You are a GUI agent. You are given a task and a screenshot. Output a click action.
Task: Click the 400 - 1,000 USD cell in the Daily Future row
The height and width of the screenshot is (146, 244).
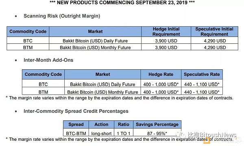pyautogui.click(x=161, y=84)
